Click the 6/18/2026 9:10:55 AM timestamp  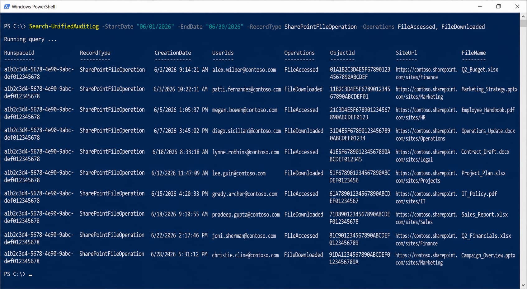[179, 214]
